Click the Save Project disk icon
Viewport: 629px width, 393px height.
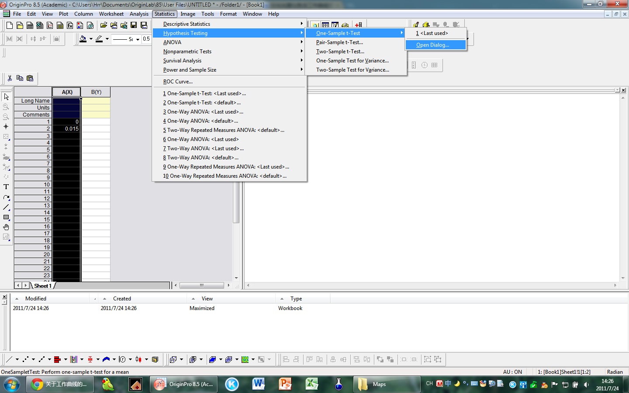point(134,25)
